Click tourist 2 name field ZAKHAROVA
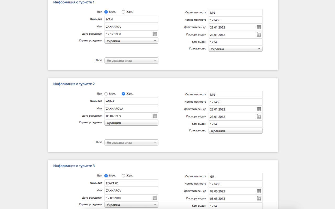Viewport: 335px width, 209px height. pos(131,109)
